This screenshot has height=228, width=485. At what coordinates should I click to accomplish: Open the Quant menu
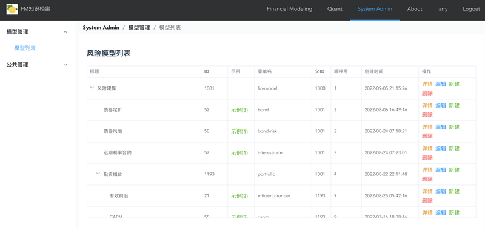click(335, 9)
